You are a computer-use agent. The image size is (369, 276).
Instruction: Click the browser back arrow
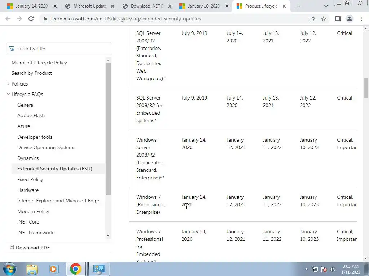pyautogui.click(x=8, y=19)
